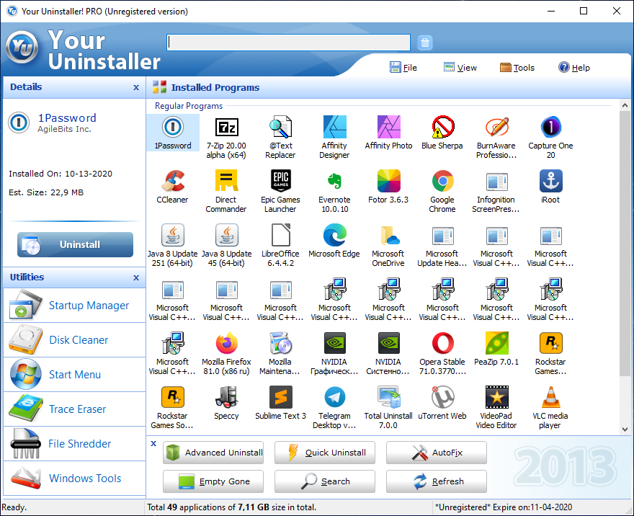Image resolution: width=634 pixels, height=516 pixels.
Task: Open Trace Eraser utility
Action: [74, 409]
